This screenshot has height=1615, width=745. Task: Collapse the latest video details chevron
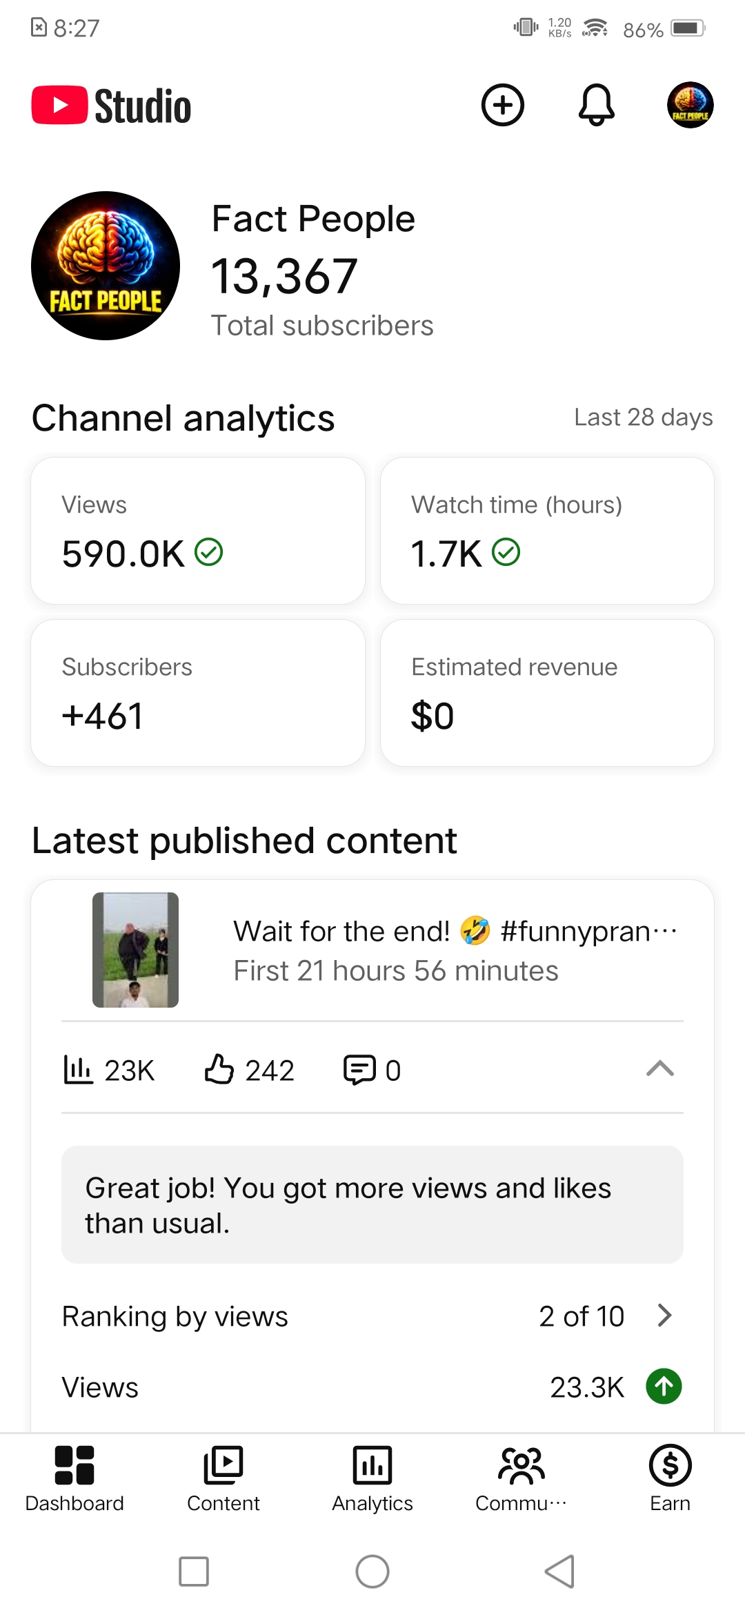pyautogui.click(x=660, y=1068)
